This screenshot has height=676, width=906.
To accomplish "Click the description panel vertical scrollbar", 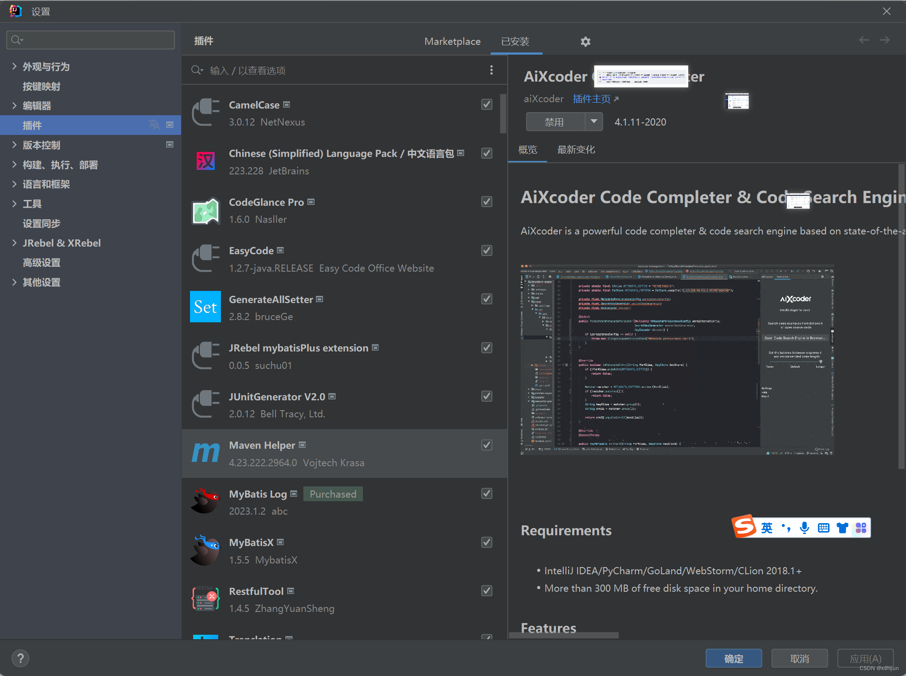I will click(901, 316).
